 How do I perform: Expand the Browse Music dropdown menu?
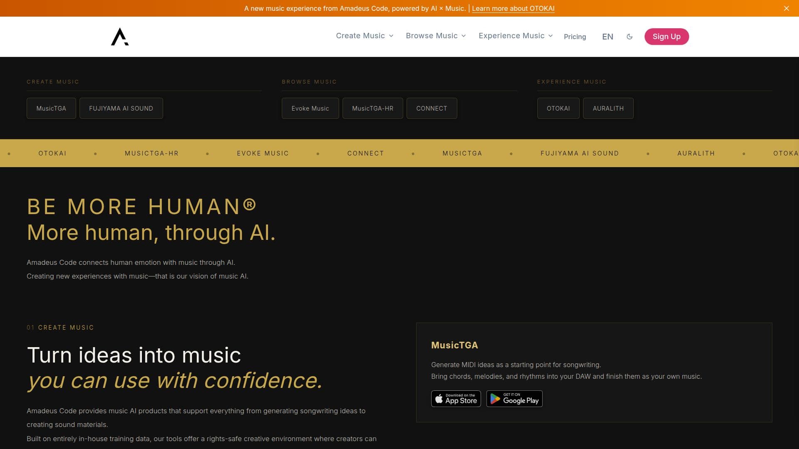click(x=436, y=36)
